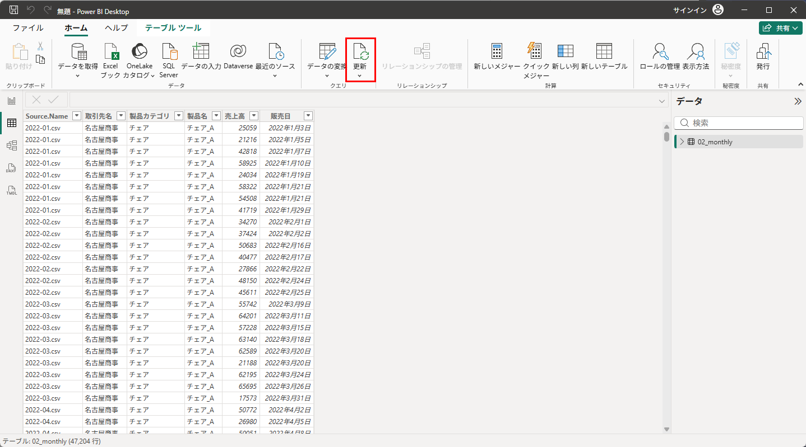Open the ファイル menu tab
This screenshot has width=806, height=447.
28,28
